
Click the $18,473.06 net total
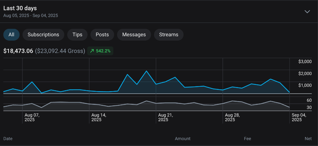pyautogui.click(x=18, y=51)
